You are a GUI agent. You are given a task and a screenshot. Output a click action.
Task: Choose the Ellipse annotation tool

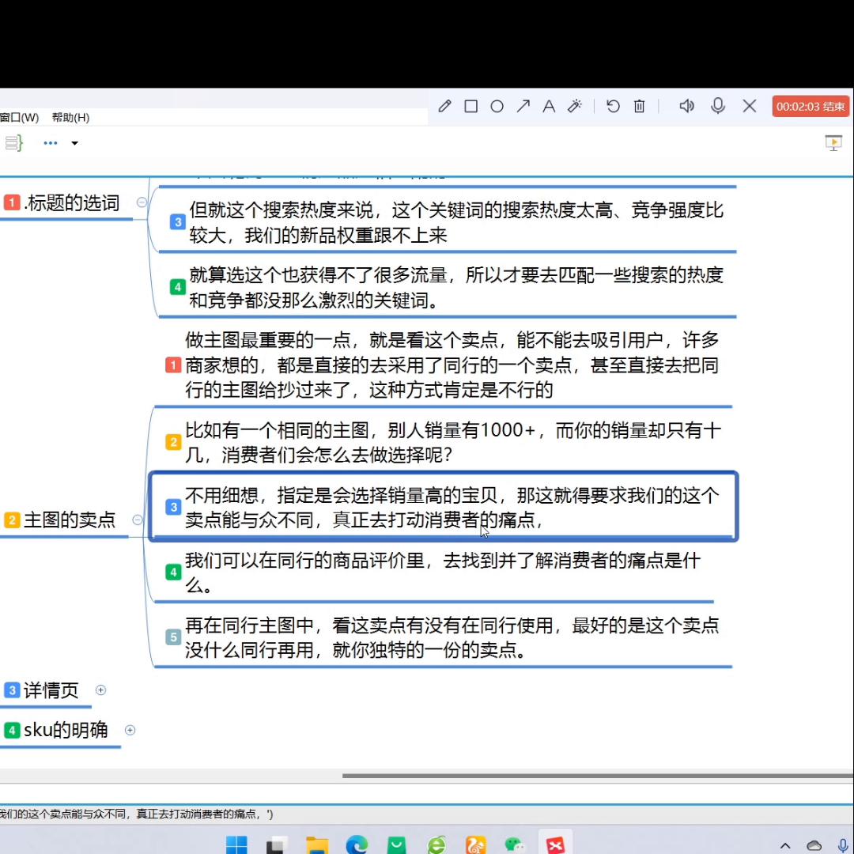point(497,105)
